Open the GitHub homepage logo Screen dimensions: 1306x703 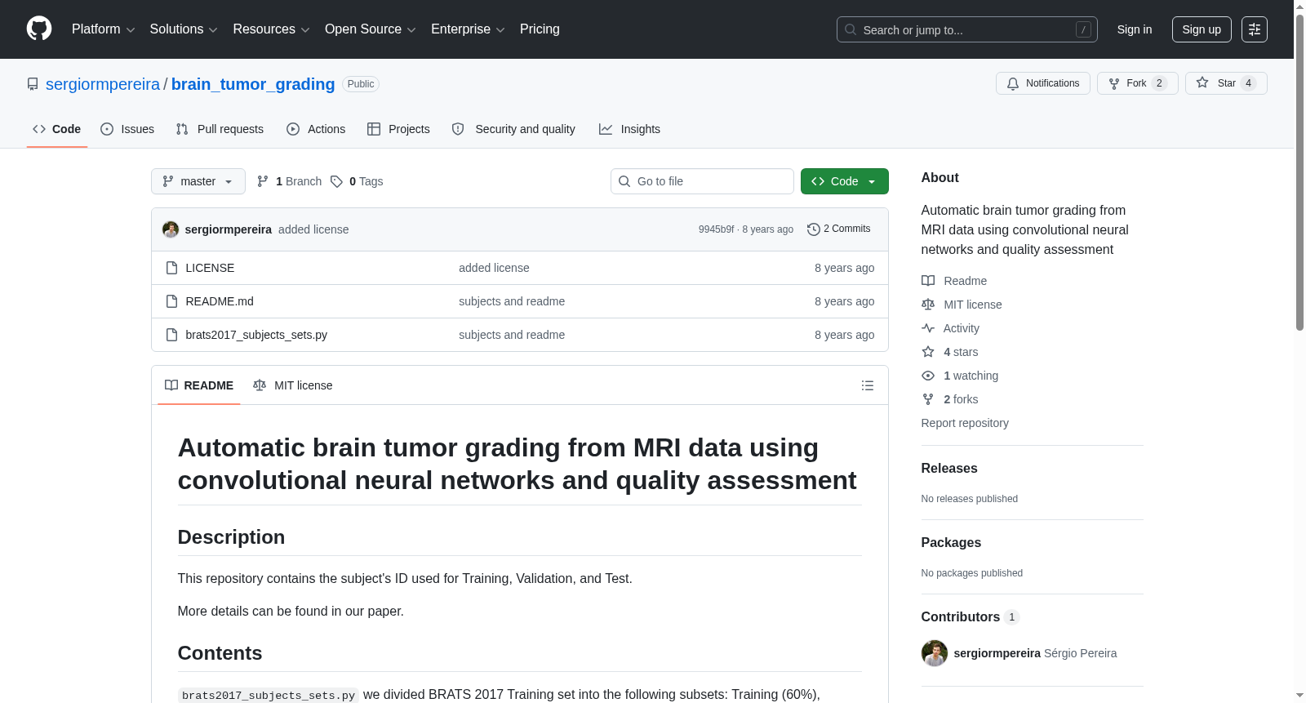39,29
